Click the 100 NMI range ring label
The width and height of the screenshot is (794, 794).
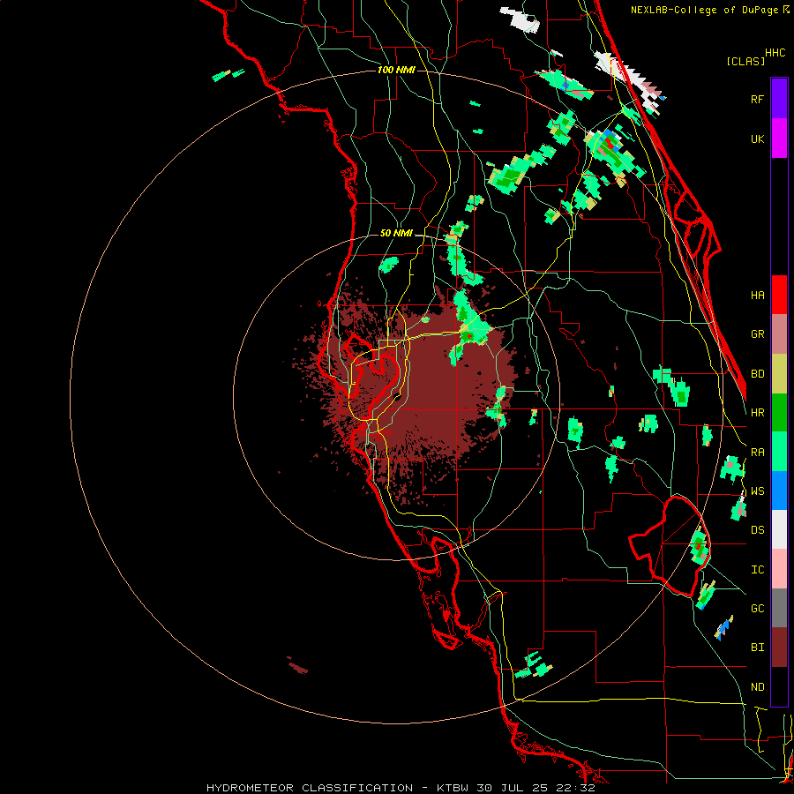click(x=396, y=70)
